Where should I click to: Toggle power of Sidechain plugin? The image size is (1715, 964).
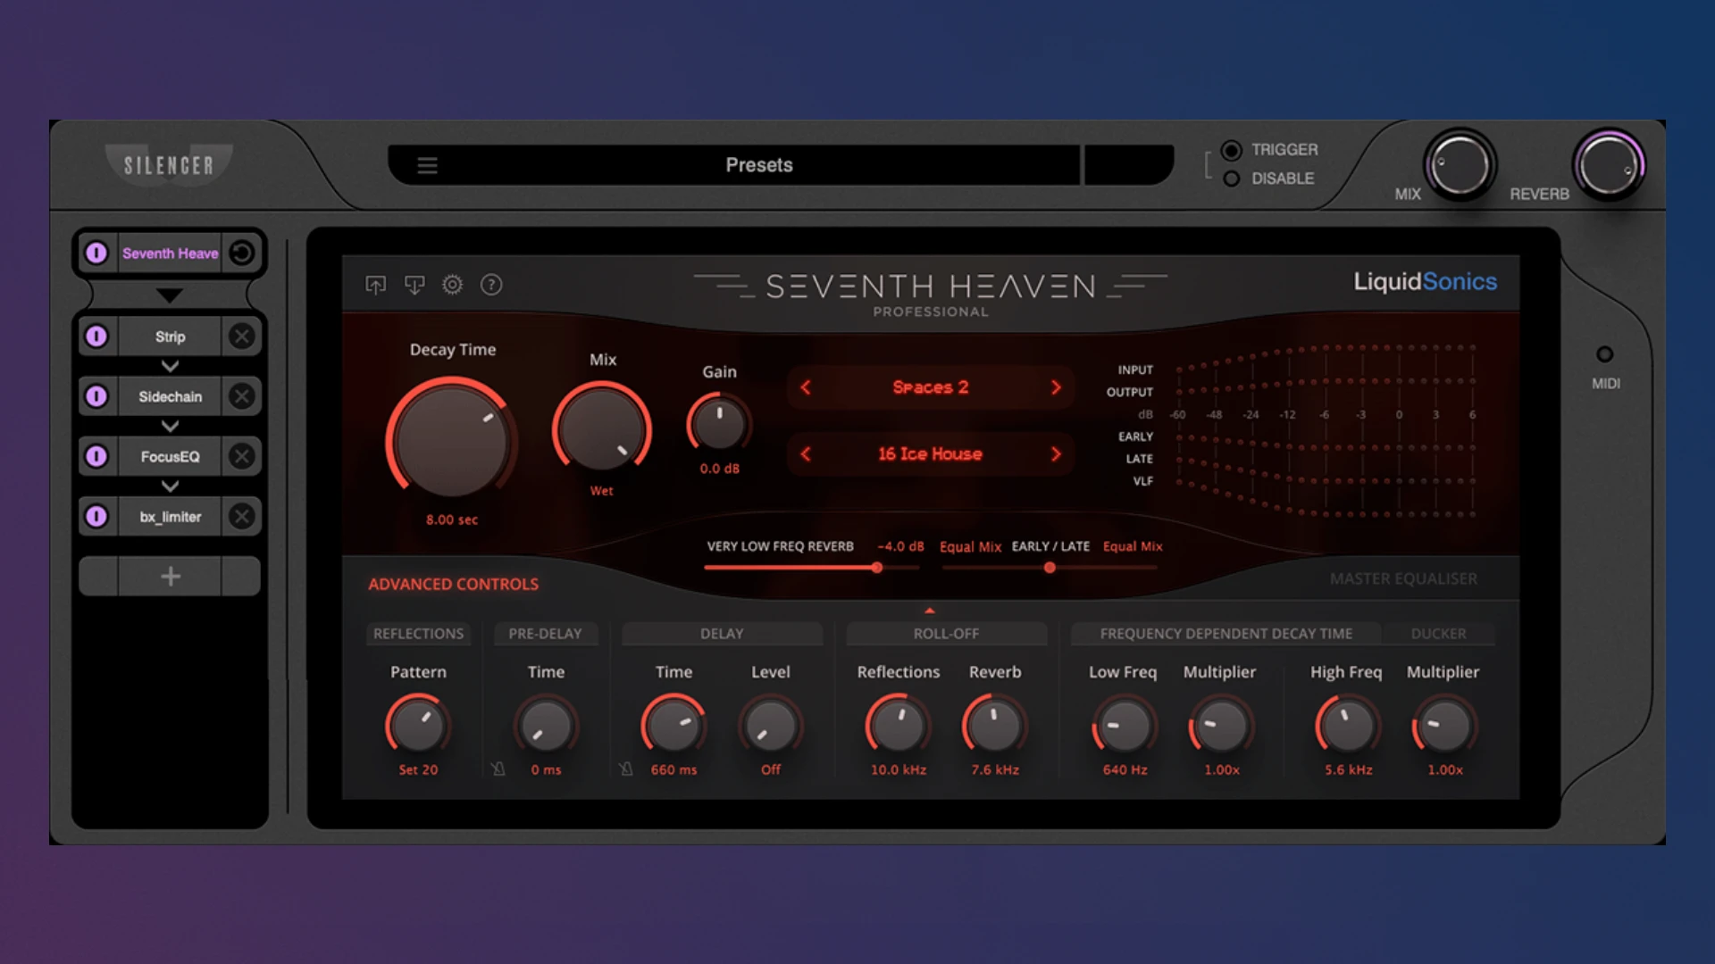(x=96, y=396)
